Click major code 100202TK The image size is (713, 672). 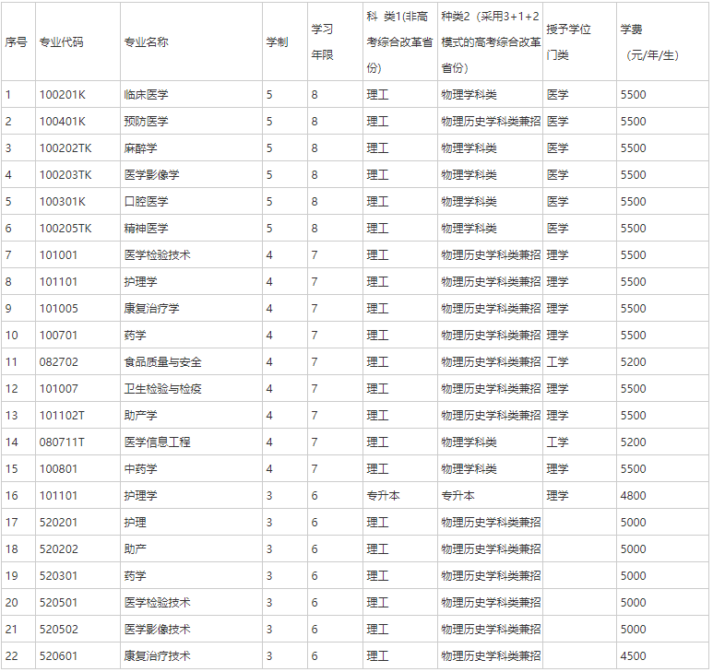coord(65,148)
